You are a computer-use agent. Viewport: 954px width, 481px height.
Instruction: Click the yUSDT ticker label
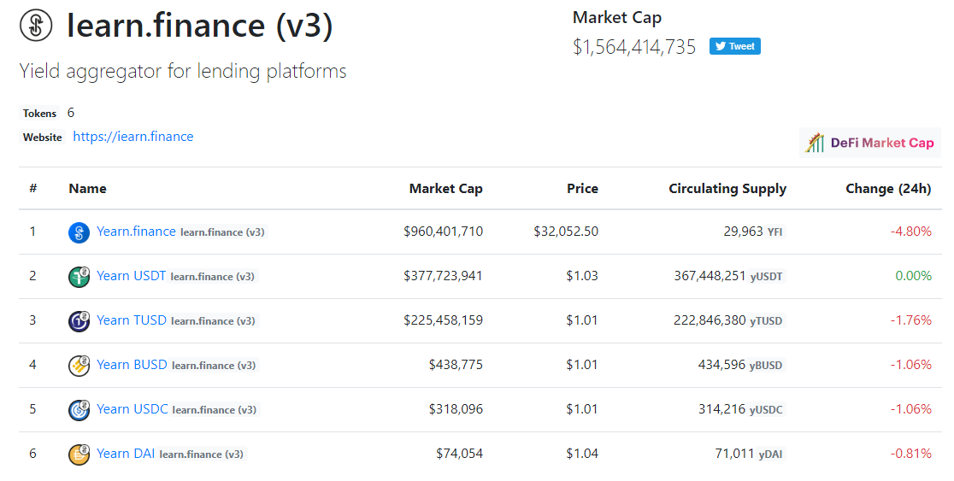[x=767, y=277]
